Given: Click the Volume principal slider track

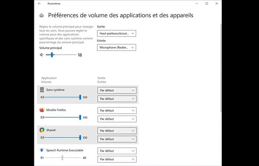Looking at the screenshot, I should click(63, 55).
